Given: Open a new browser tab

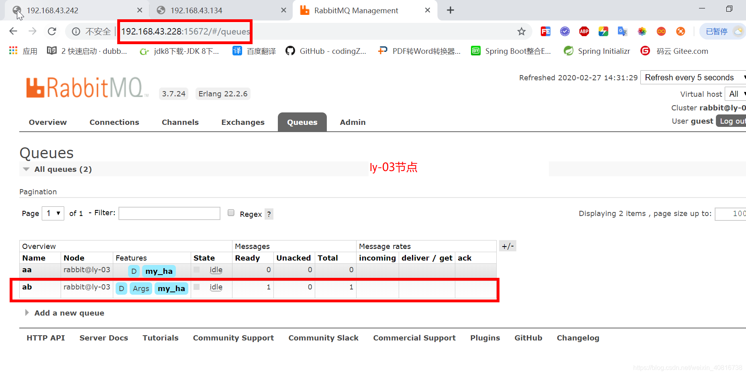Looking at the screenshot, I should coord(450,10).
